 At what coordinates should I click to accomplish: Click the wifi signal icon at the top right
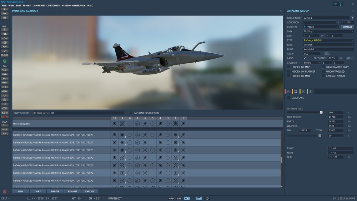[x=335, y=4]
